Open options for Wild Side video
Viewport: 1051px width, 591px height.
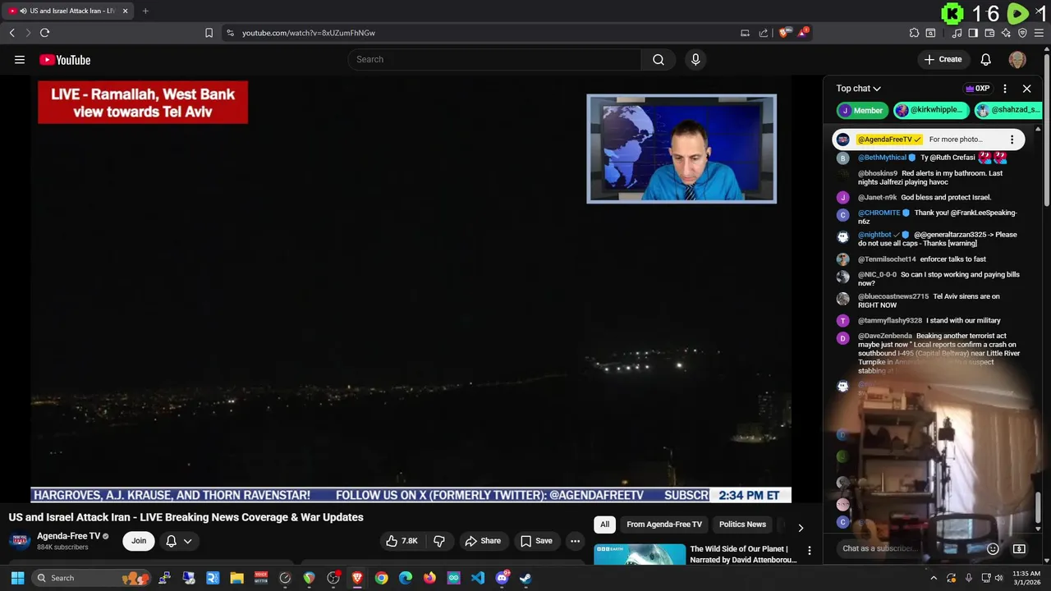(809, 551)
